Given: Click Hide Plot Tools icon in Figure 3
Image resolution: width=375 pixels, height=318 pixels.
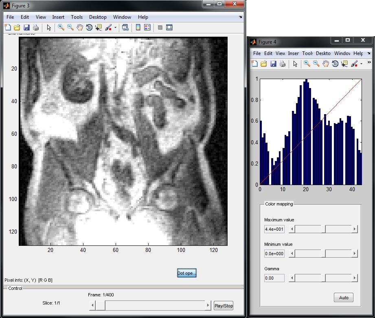Looking at the screenshot, I should point(160,27).
